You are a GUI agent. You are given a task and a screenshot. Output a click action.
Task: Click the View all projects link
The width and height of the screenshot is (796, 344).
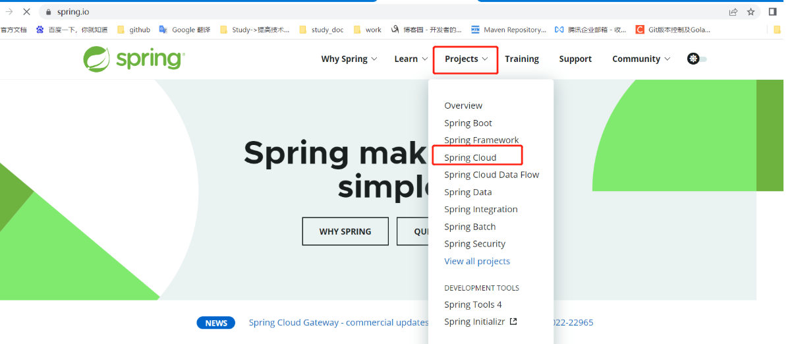[x=477, y=262]
